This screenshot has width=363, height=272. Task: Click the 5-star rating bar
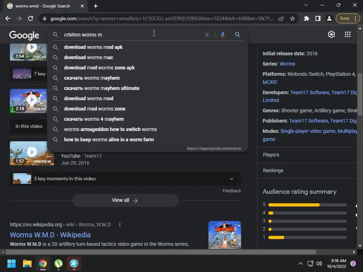coord(307,205)
